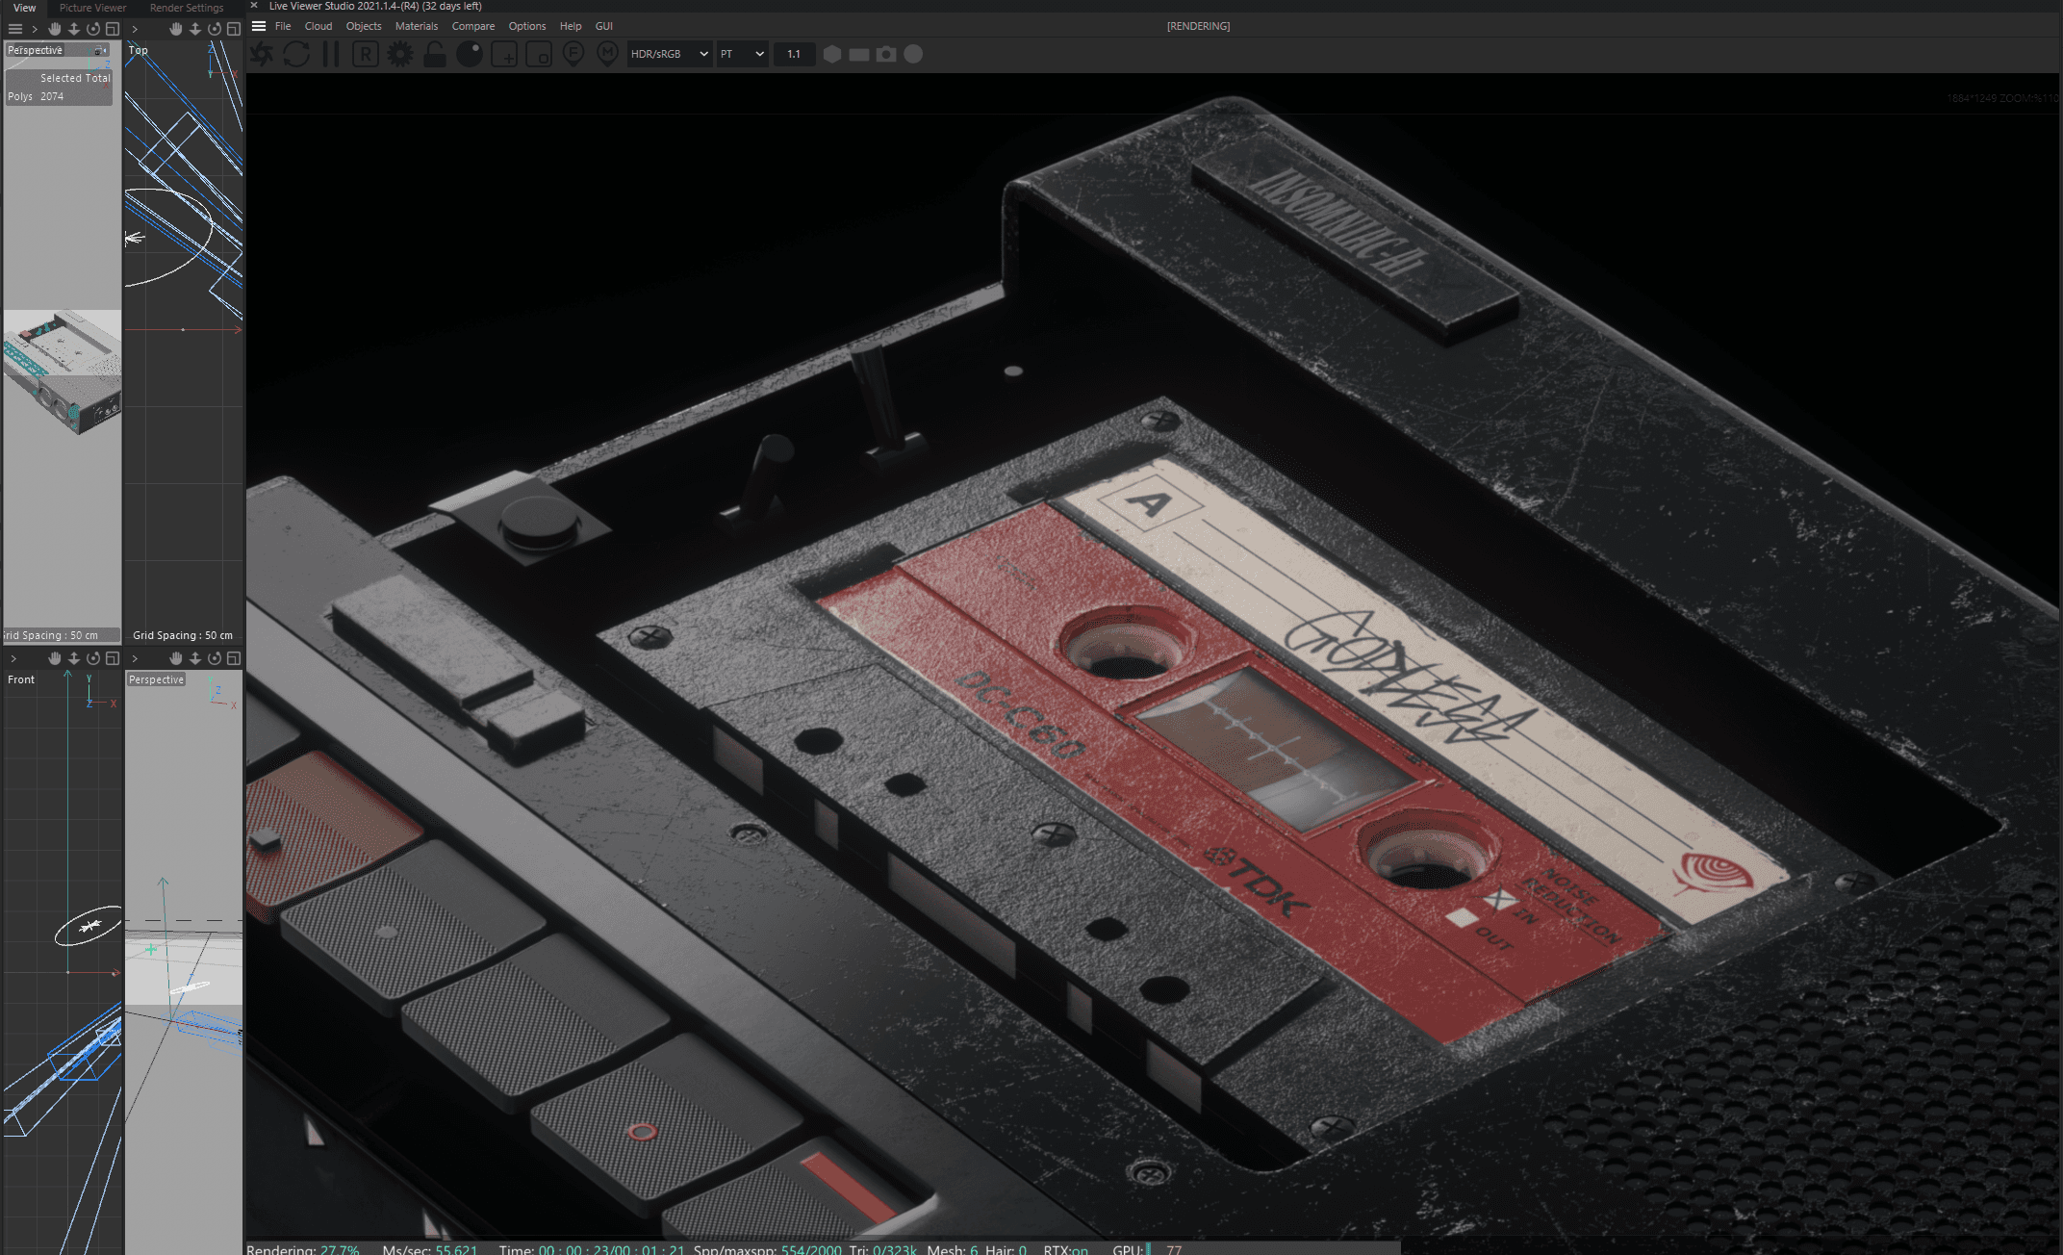Click the Render Region R icon
Viewport: 2063px width, 1255px height.
(x=365, y=54)
